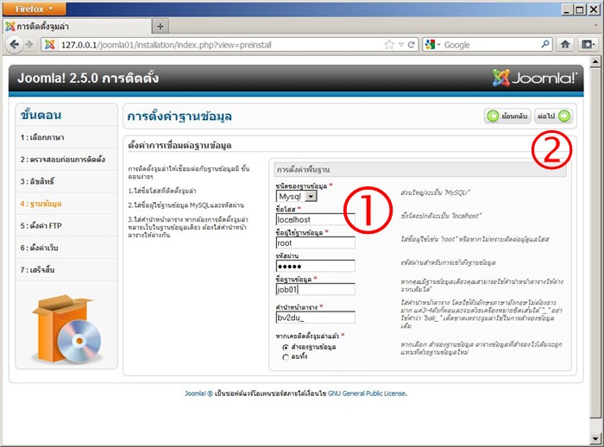Open the Firefox application menu
The height and width of the screenshot is (447, 604).
point(34,9)
